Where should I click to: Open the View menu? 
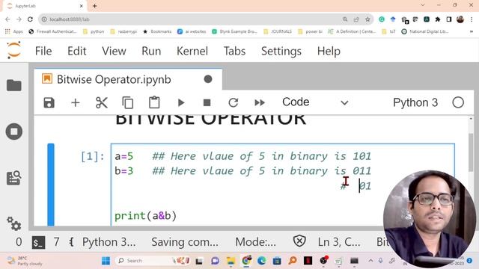(114, 51)
